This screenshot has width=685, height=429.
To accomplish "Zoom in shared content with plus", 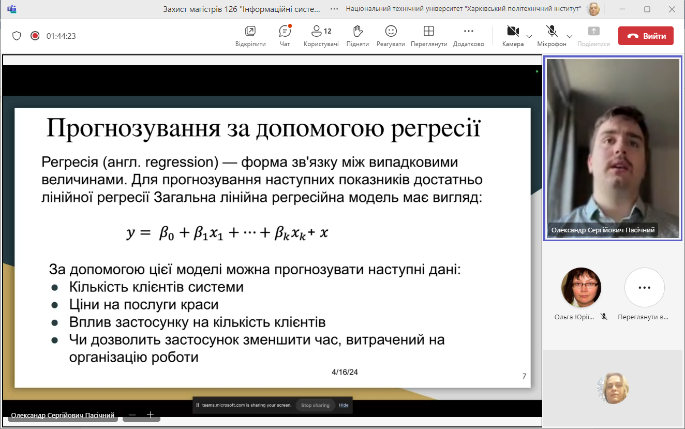I will point(150,415).
